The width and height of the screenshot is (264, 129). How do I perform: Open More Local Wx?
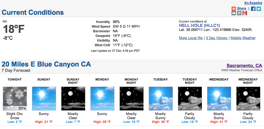(191, 38)
